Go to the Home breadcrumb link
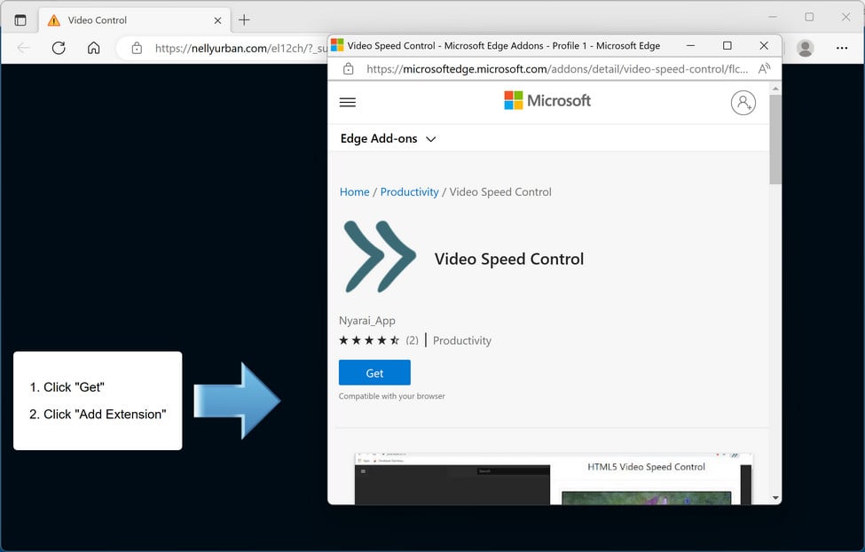 pyautogui.click(x=354, y=192)
